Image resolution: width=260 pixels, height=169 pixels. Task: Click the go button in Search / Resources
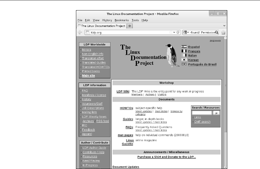(x=216, y=113)
